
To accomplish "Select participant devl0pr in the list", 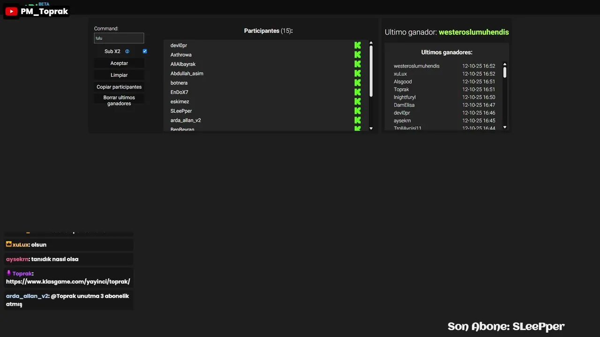I will (179, 45).
